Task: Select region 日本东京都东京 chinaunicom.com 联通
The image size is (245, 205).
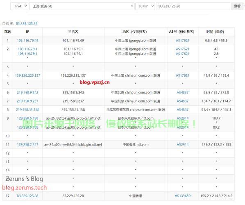Action: [136, 109]
